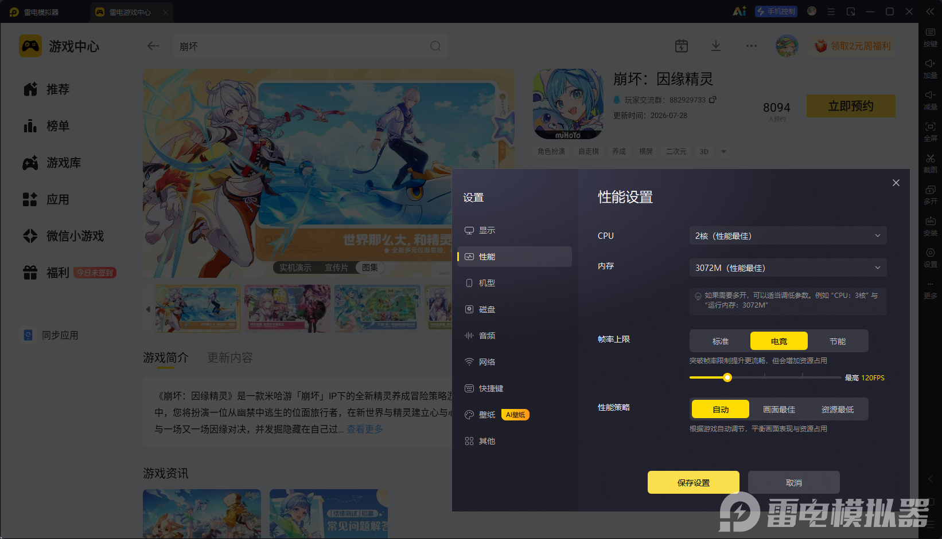Click the search field containing 崩坏
The height and width of the screenshot is (539, 942).
pyautogui.click(x=310, y=46)
